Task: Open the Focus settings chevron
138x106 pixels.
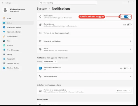Action: tap(131, 49)
